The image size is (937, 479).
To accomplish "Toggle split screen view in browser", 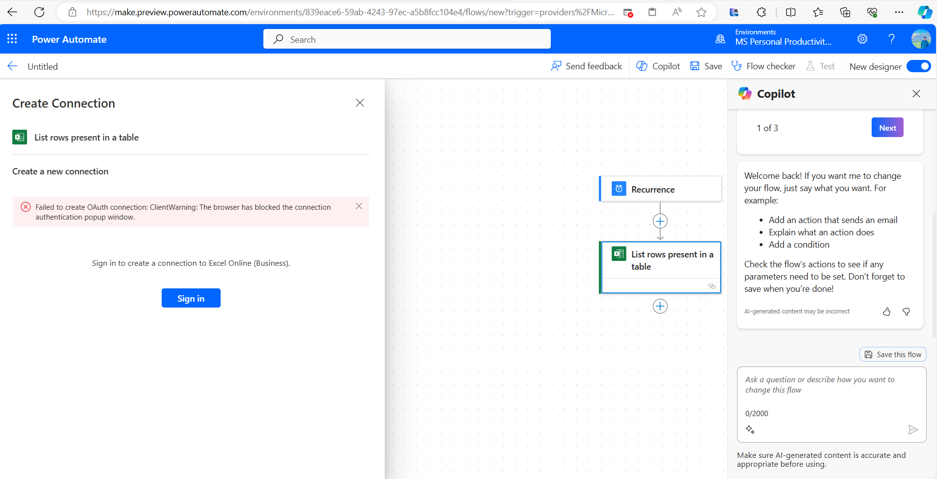I will (791, 12).
